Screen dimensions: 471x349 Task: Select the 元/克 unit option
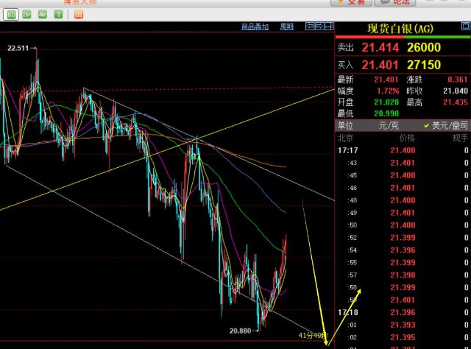389,125
